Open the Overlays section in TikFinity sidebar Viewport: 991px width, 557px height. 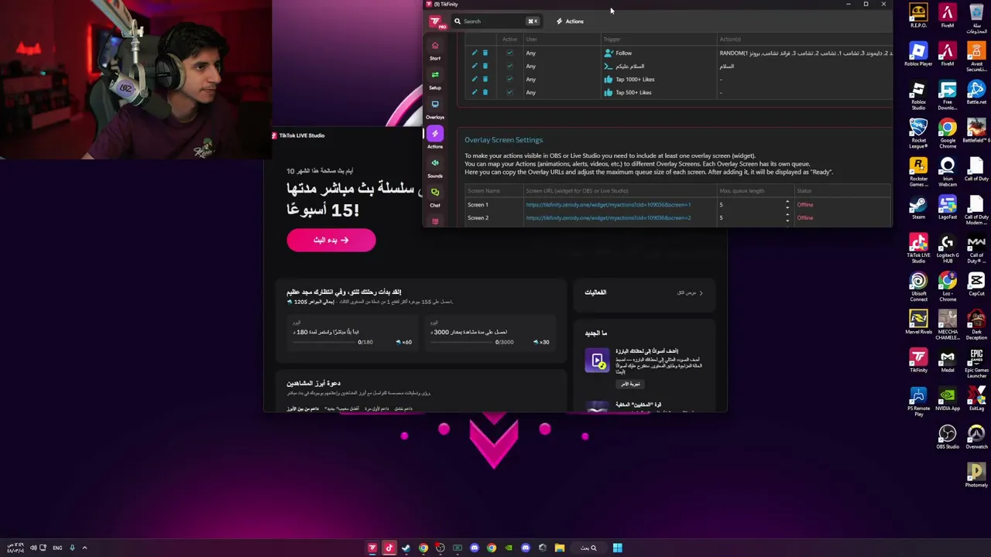[435, 109]
